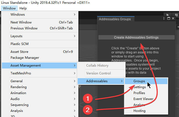
Task: Select the Addressables Groups tab
Action: point(116,19)
